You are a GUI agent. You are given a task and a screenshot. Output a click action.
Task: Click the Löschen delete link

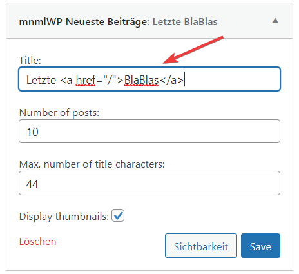tap(37, 242)
